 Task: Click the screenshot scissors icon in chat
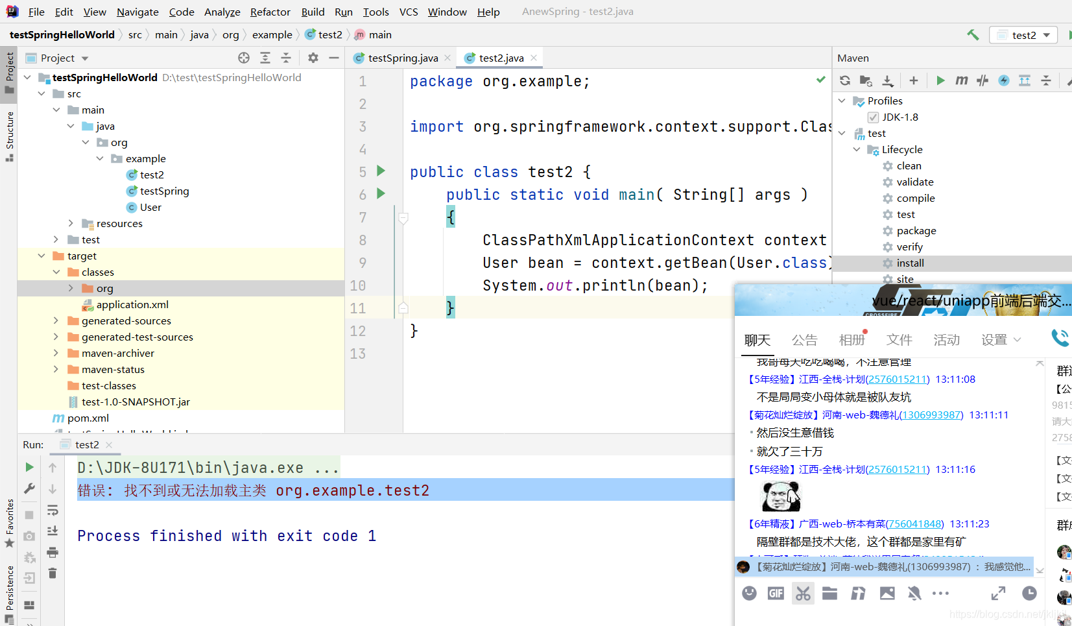click(803, 593)
